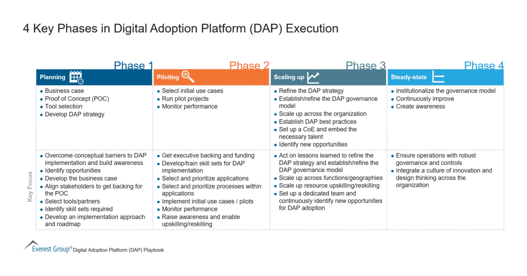Click the arrow icon beside Steady-state

[438, 77]
